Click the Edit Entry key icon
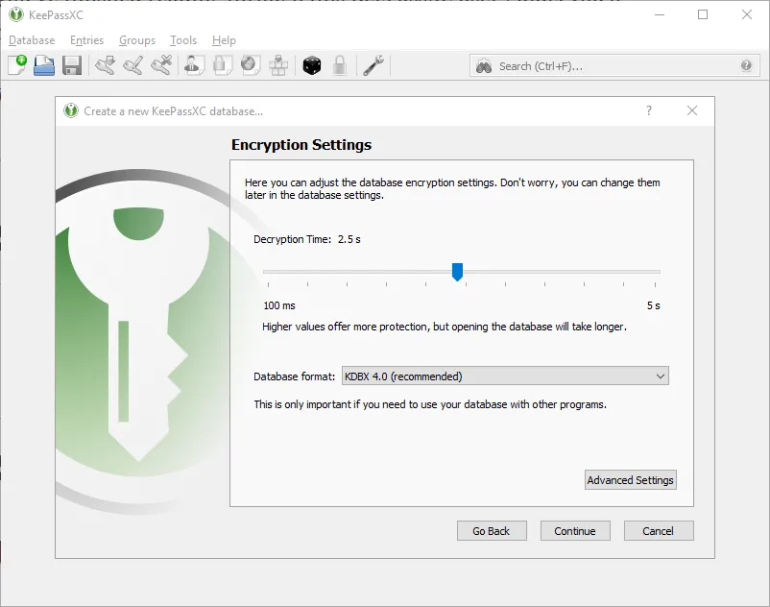This screenshot has width=770, height=607. [133, 65]
